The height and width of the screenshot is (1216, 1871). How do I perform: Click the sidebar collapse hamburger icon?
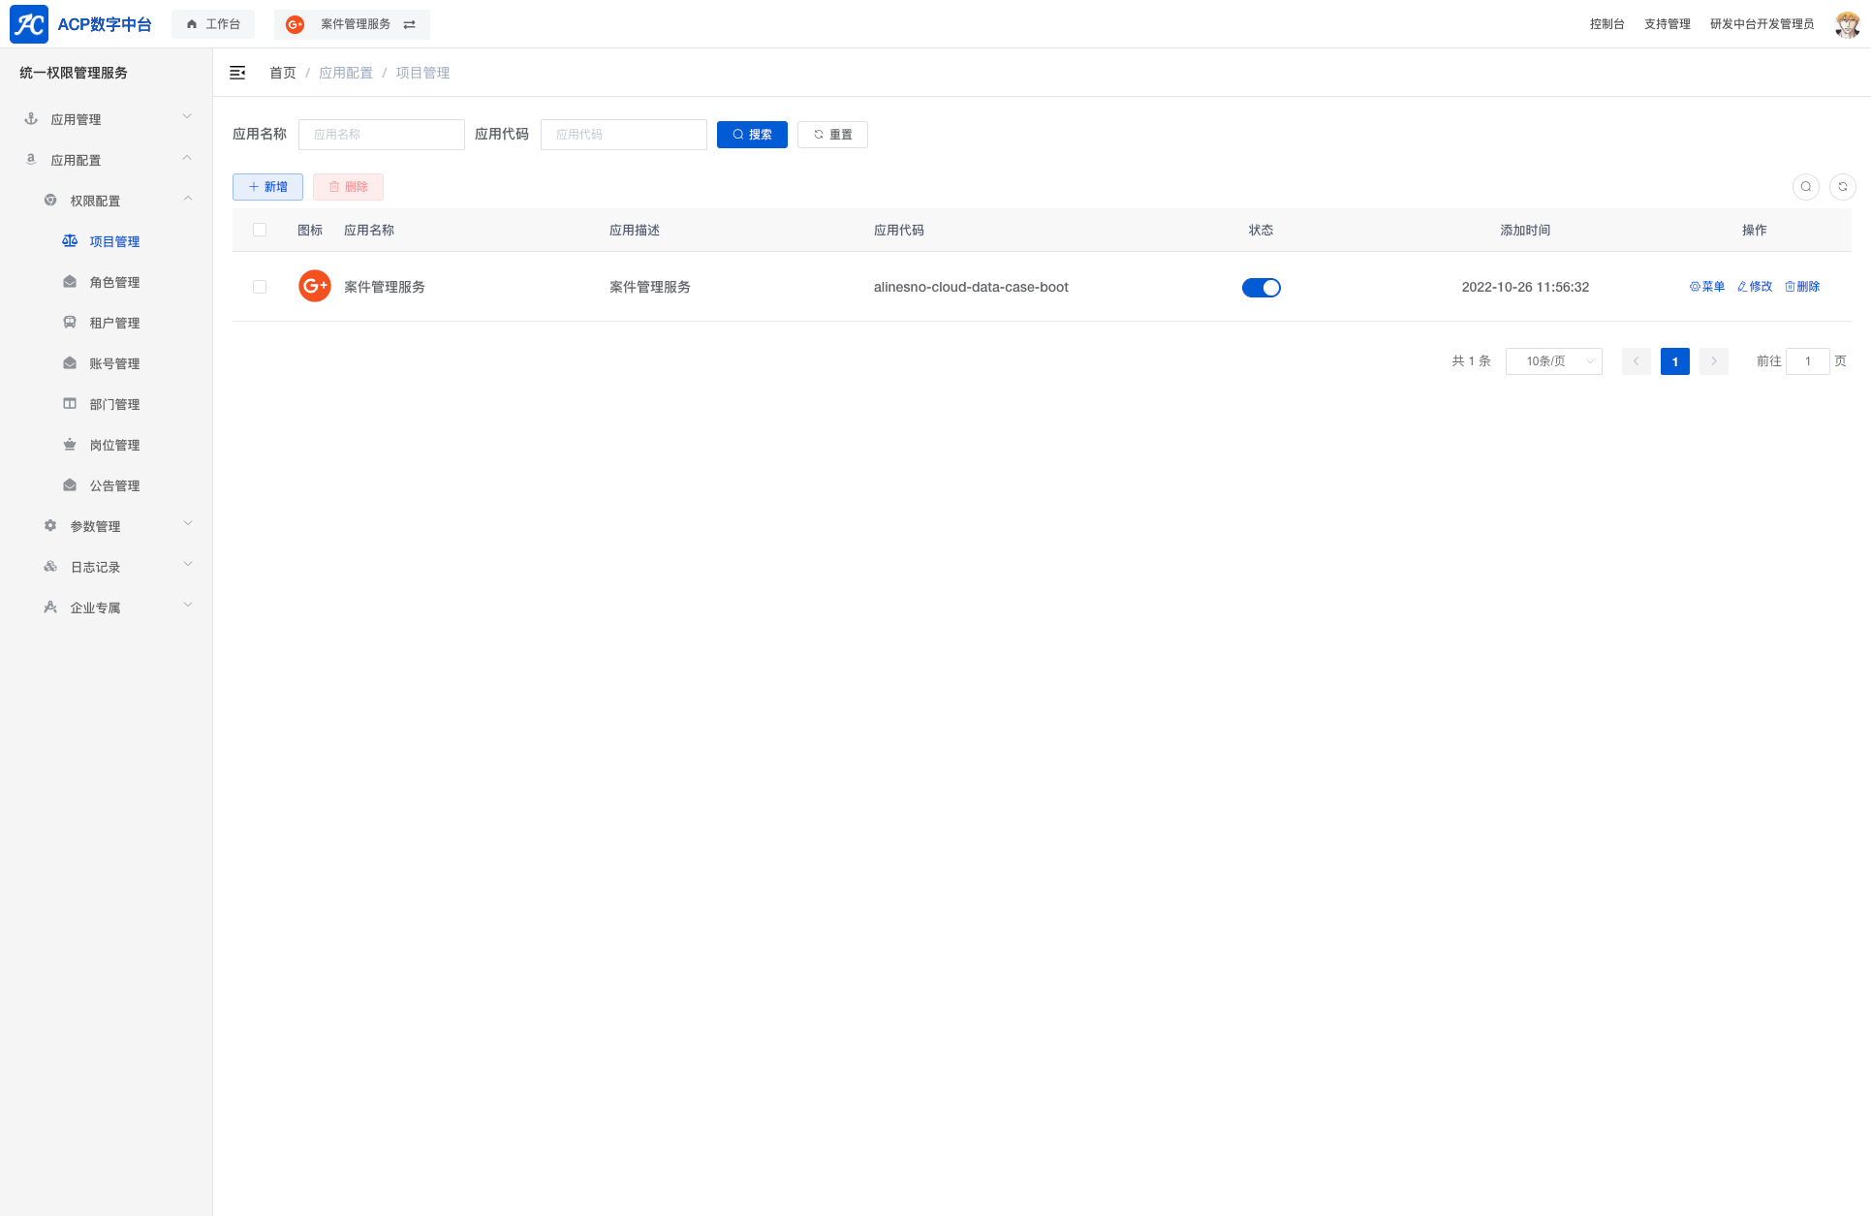pos(237,73)
